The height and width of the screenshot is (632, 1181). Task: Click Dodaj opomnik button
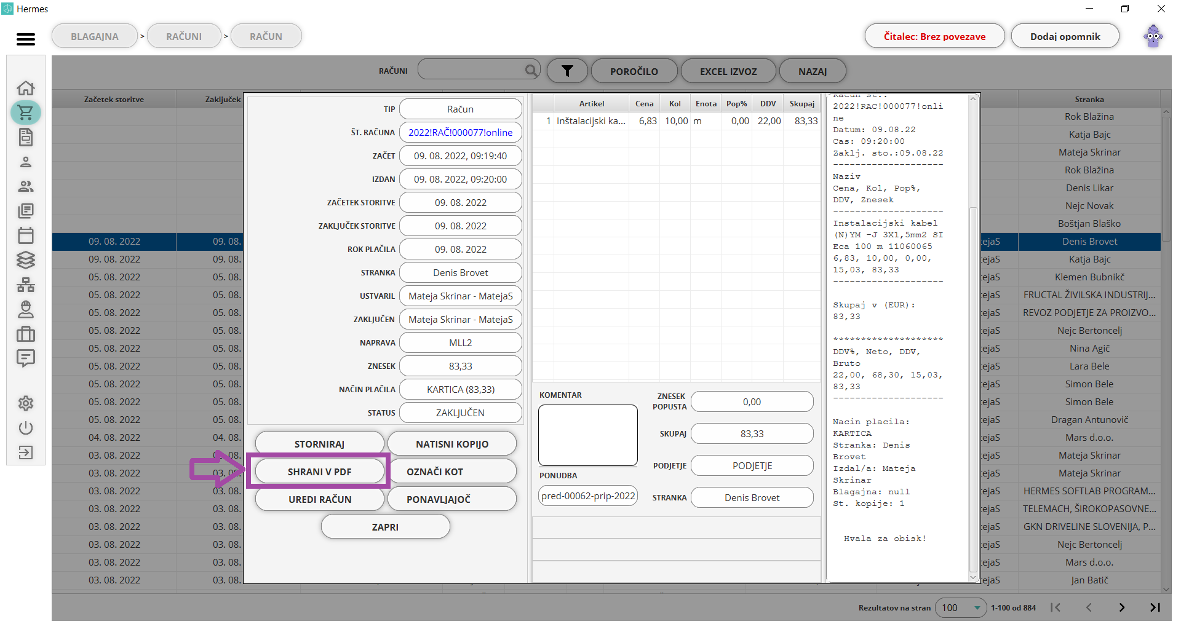pyautogui.click(x=1065, y=36)
